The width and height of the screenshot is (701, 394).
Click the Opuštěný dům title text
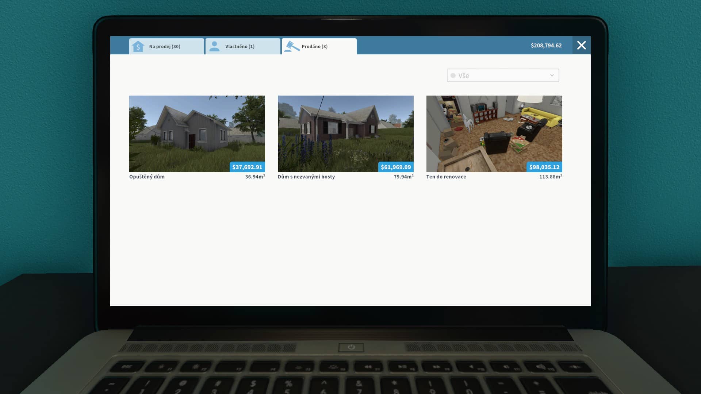tap(147, 177)
